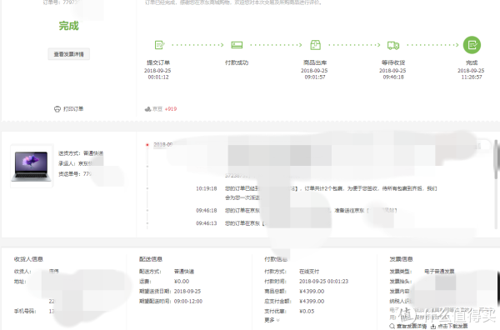Click the payment success card icon
Image resolution: width=500 pixels, height=330 pixels.
click(237, 45)
